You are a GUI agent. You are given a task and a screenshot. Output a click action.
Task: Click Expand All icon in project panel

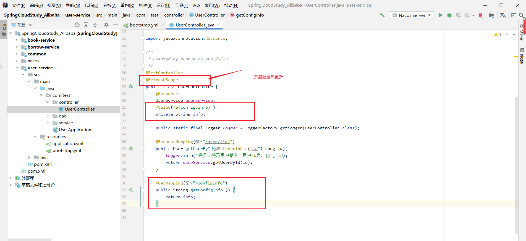86,25
